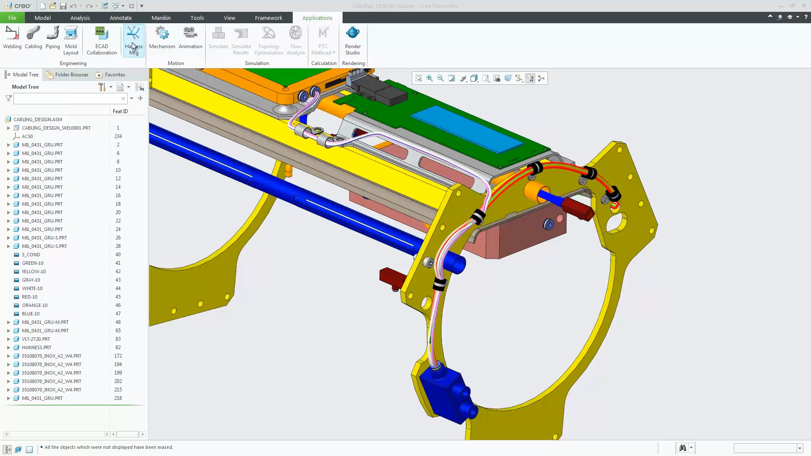Screen dimensions: 811x456
Task: Click the status bar search binoculars icon
Action: (x=683, y=448)
